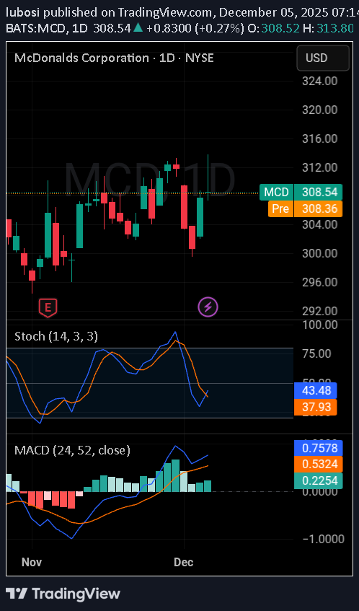Viewport: 359px width, 611px height.
Task: Click the Stoch (14, 3, 3) indicator label
Action: coord(56,336)
